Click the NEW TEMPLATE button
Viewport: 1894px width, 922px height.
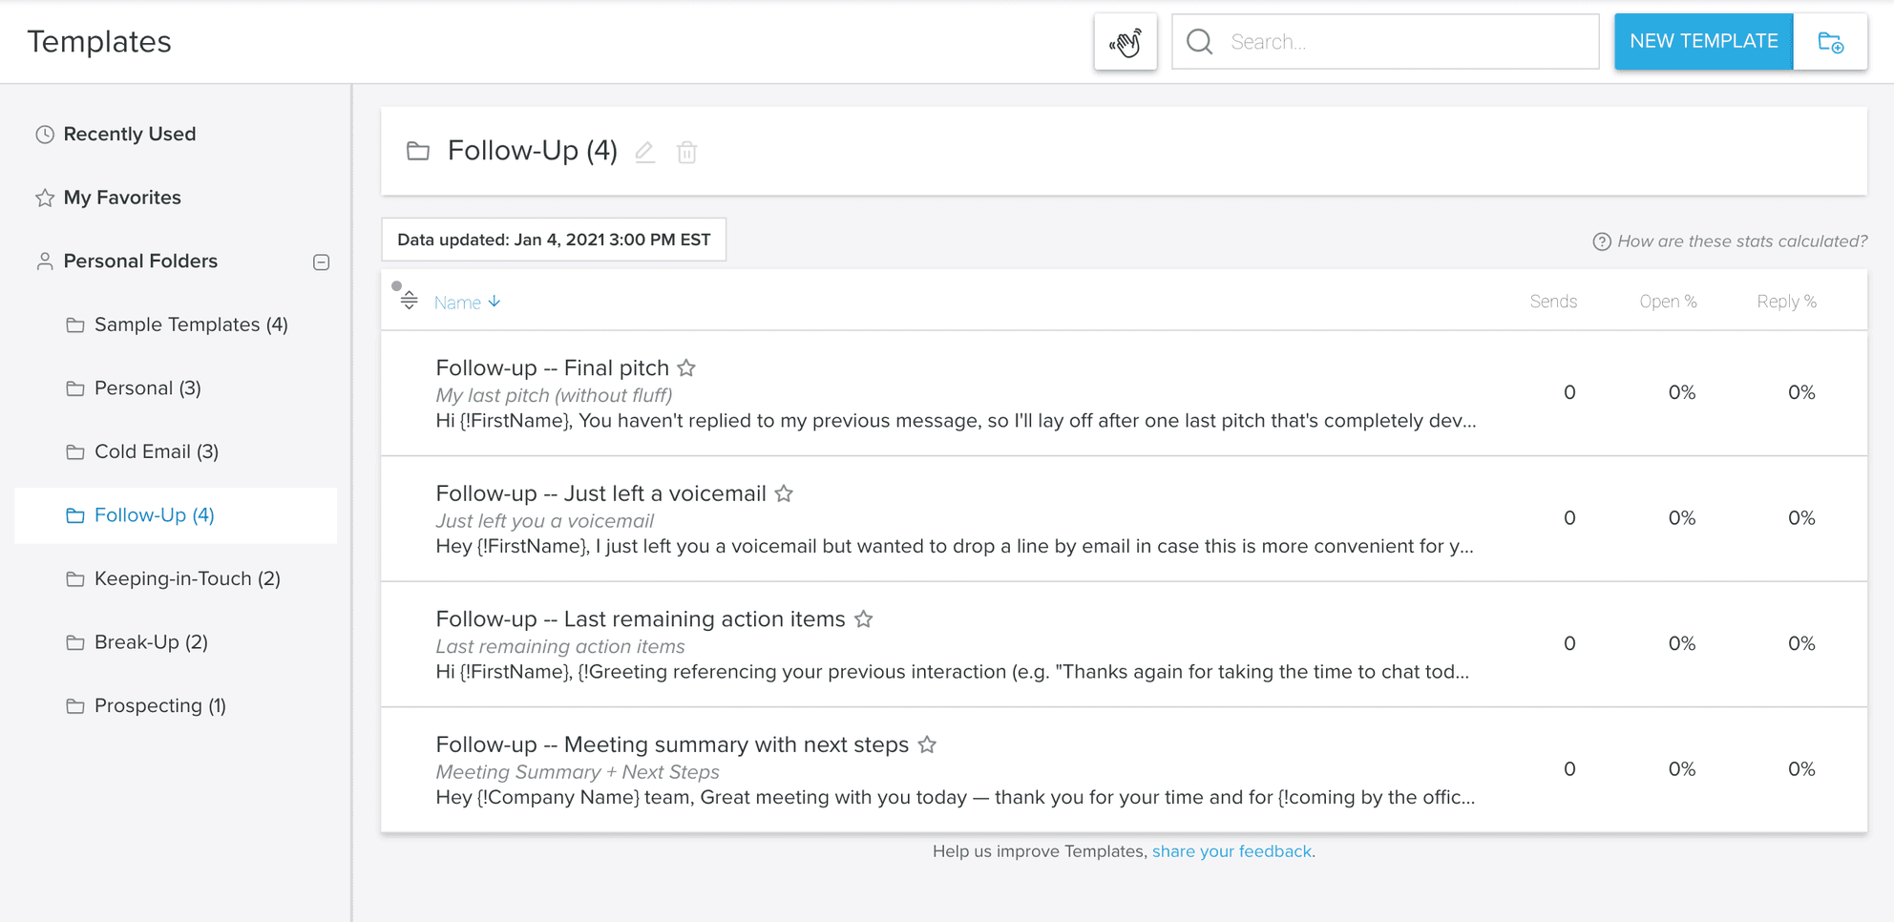click(x=1703, y=41)
